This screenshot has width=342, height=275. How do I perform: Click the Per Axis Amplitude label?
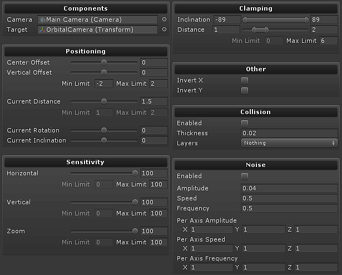[206, 220]
